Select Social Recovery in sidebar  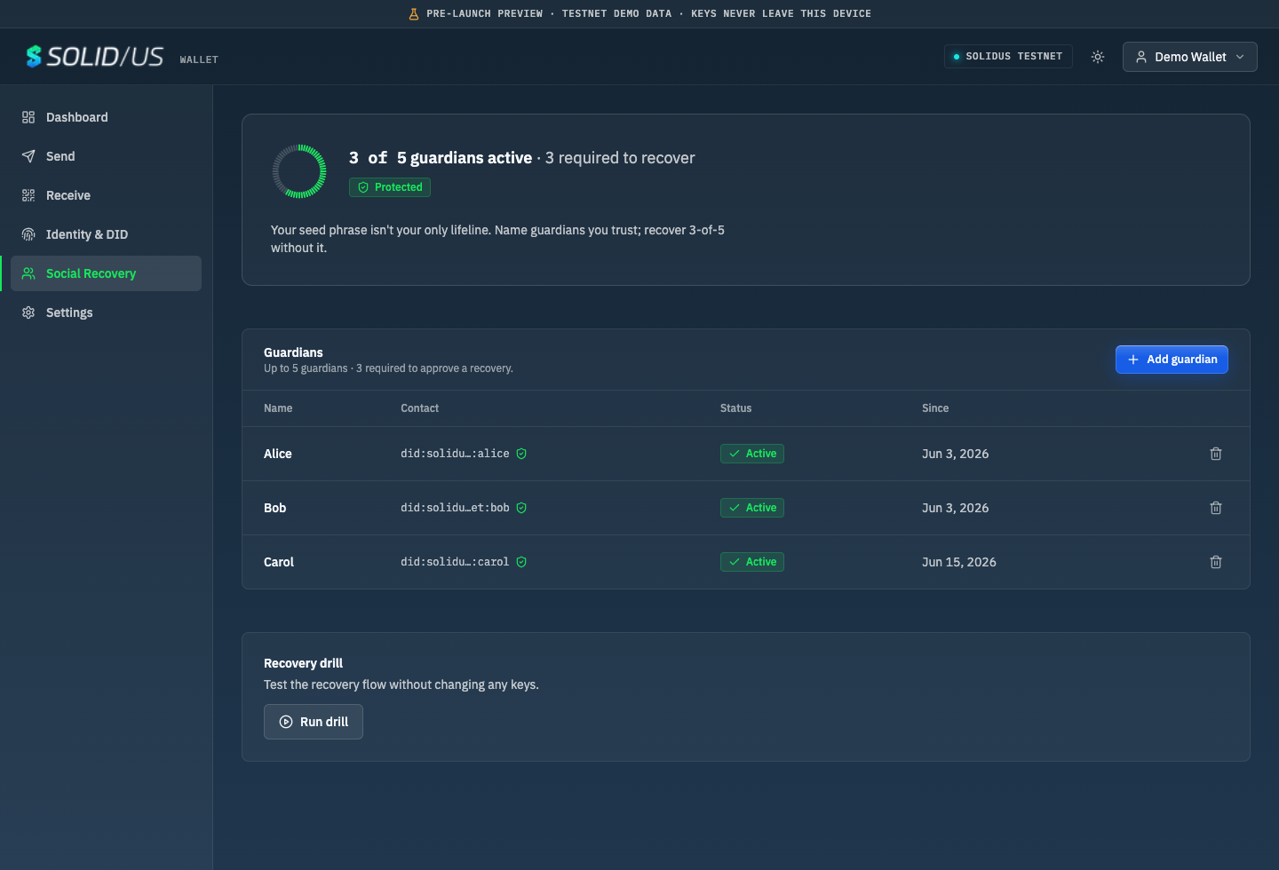(x=107, y=273)
